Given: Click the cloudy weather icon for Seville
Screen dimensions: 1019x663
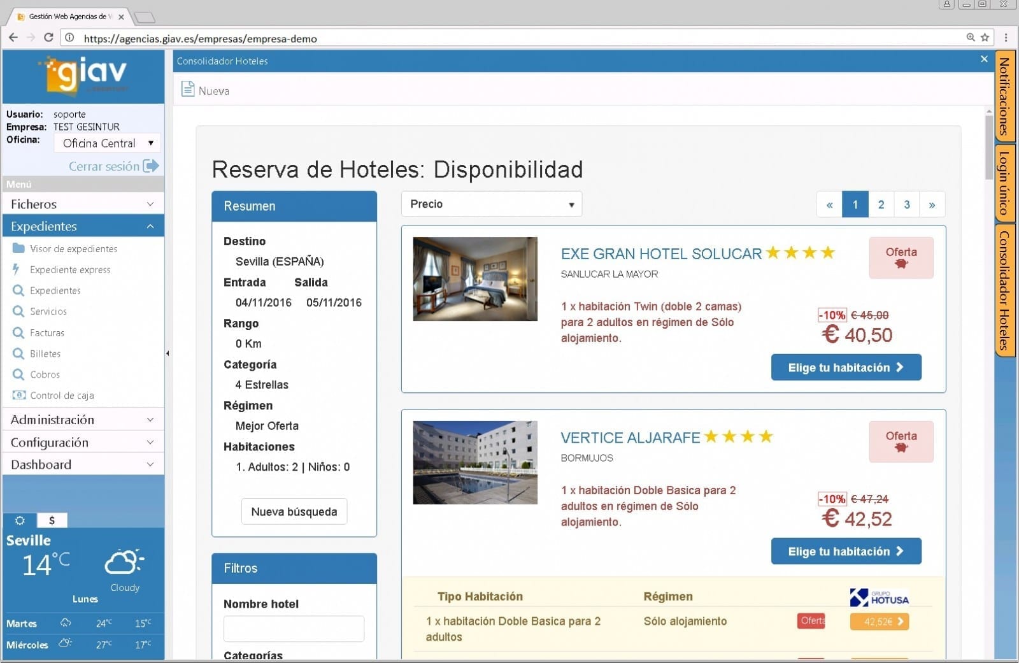Looking at the screenshot, I should (x=124, y=562).
